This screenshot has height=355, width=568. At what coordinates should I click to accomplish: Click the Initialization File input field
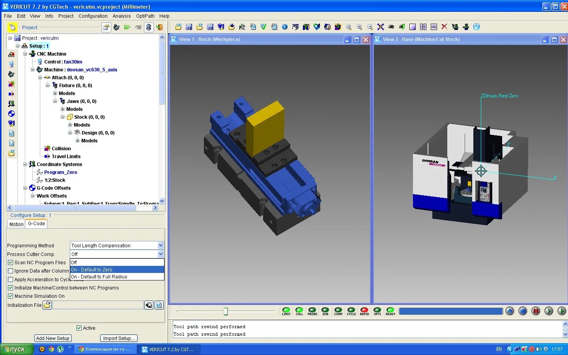[98, 305]
